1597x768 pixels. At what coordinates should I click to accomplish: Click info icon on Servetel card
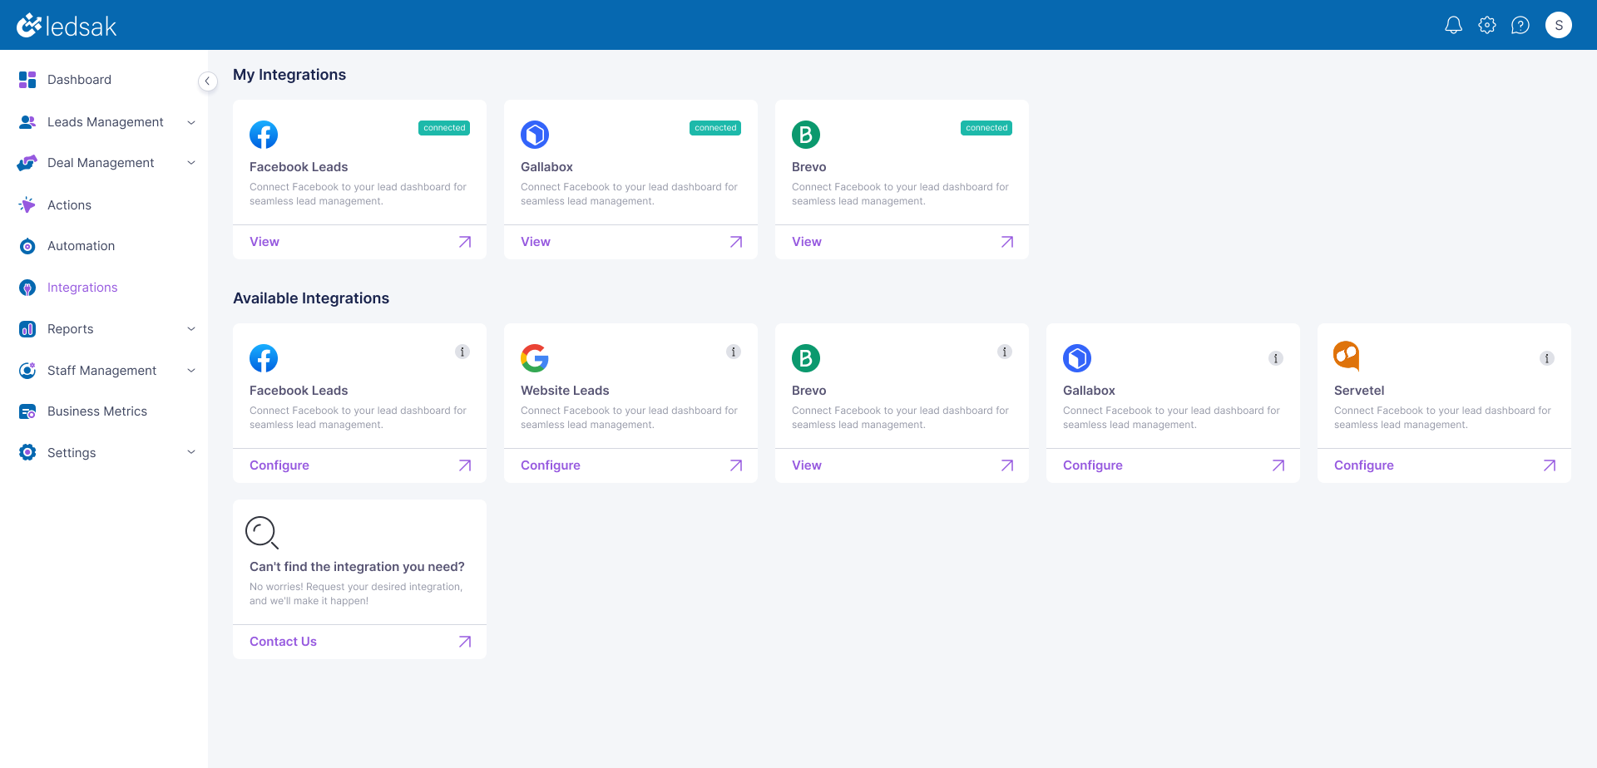pyautogui.click(x=1547, y=358)
